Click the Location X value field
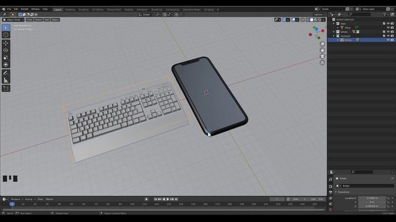The image size is (396, 222). pyautogui.click(x=372, y=198)
